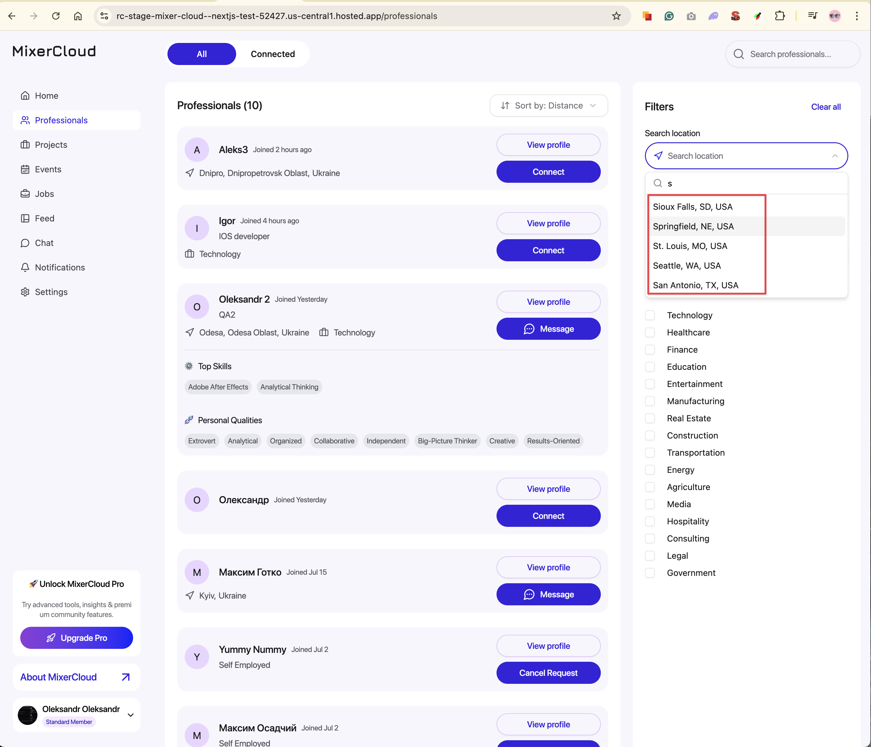This screenshot has width=871, height=747.
Task: Open browser extensions puzzle icon
Action: [x=780, y=16]
